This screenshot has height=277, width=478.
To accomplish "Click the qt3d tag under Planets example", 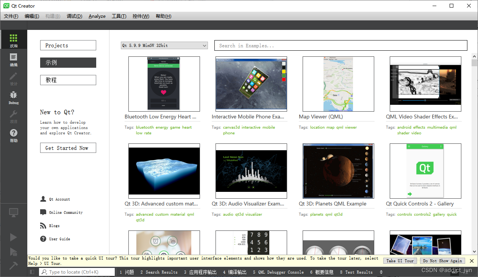I will pyautogui.click(x=338, y=215).
